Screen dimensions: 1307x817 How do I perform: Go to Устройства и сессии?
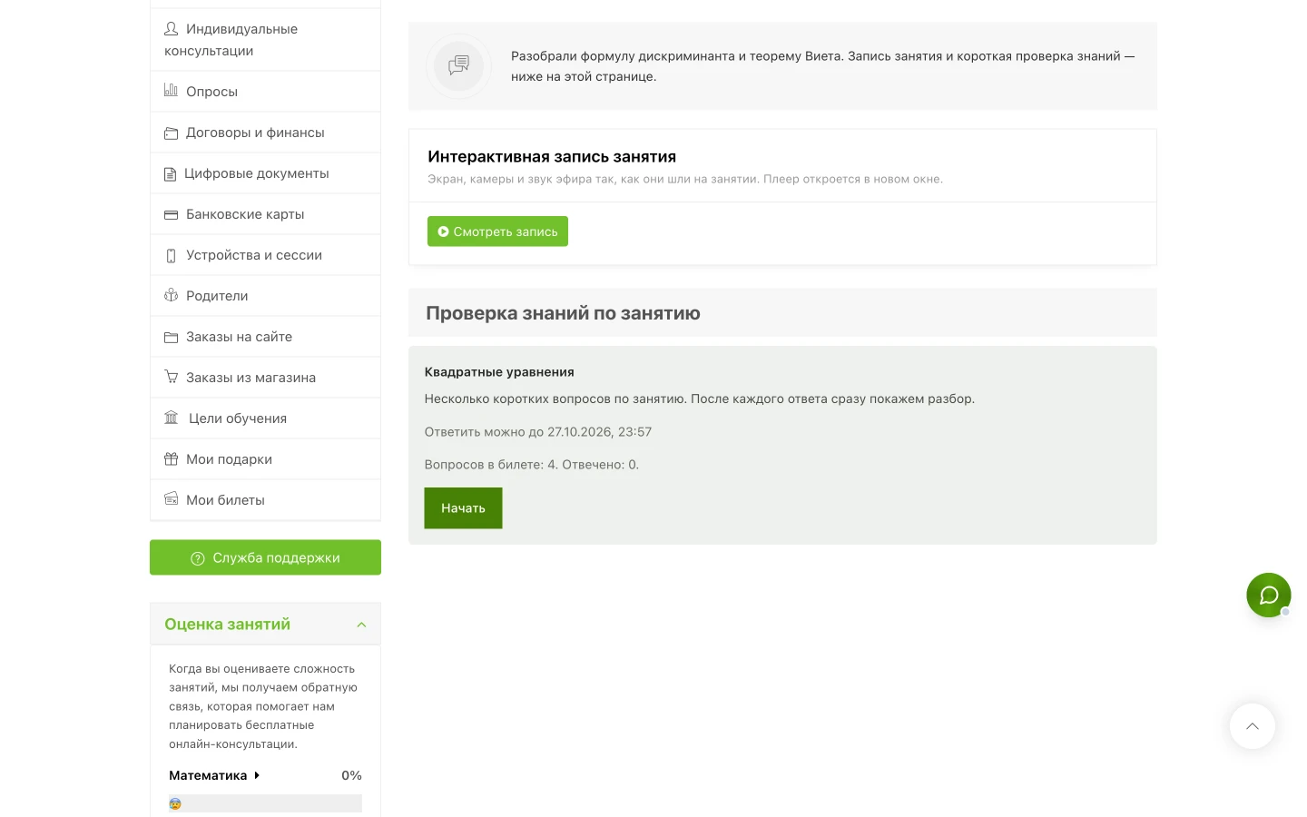[x=265, y=255]
